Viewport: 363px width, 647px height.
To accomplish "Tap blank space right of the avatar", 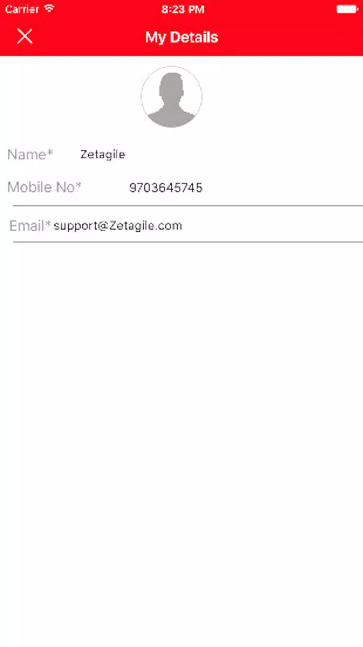I will (x=283, y=97).
